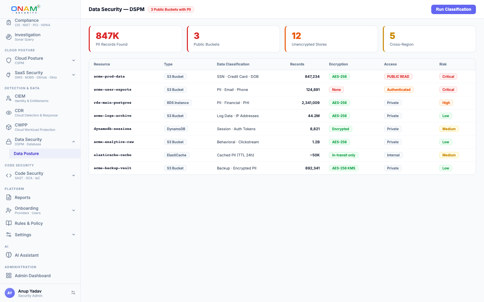484x302 pixels.
Task: Click the Admin Dashboard grid icon
Action: [x=9, y=275]
